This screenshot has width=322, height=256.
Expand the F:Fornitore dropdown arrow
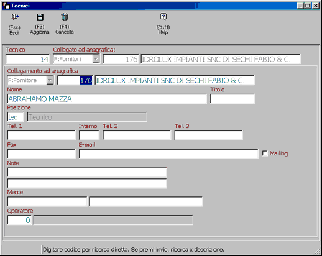pos(50,80)
